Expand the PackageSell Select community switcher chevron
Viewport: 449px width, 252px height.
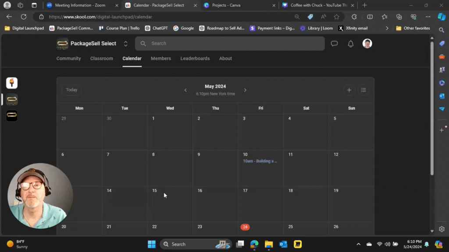click(125, 43)
